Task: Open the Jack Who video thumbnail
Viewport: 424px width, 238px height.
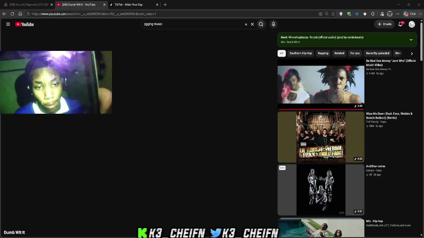Action: [321, 84]
